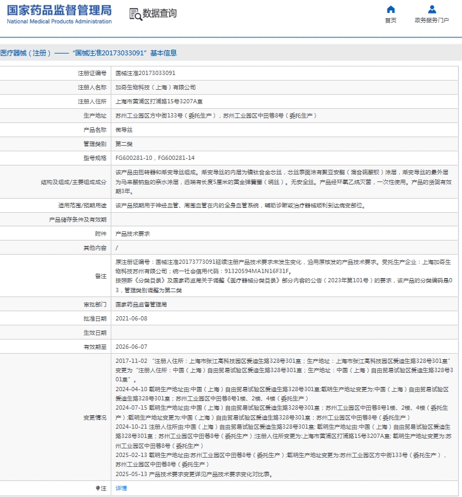Select expiry date 2026-06-07
The width and height of the screenshot is (462, 497).
point(131,347)
